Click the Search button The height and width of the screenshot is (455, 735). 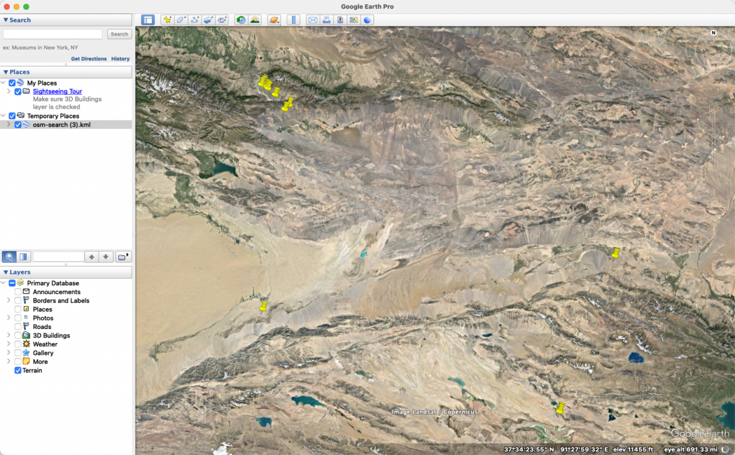[119, 34]
